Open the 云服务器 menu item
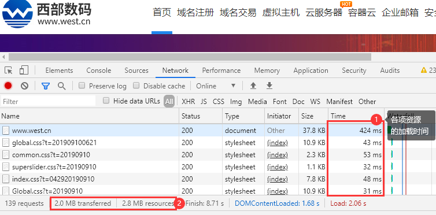This screenshot has width=436, height=215. tap(324, 13)
